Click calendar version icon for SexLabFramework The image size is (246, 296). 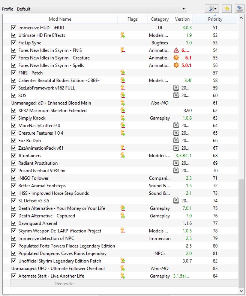coord(176,88)
